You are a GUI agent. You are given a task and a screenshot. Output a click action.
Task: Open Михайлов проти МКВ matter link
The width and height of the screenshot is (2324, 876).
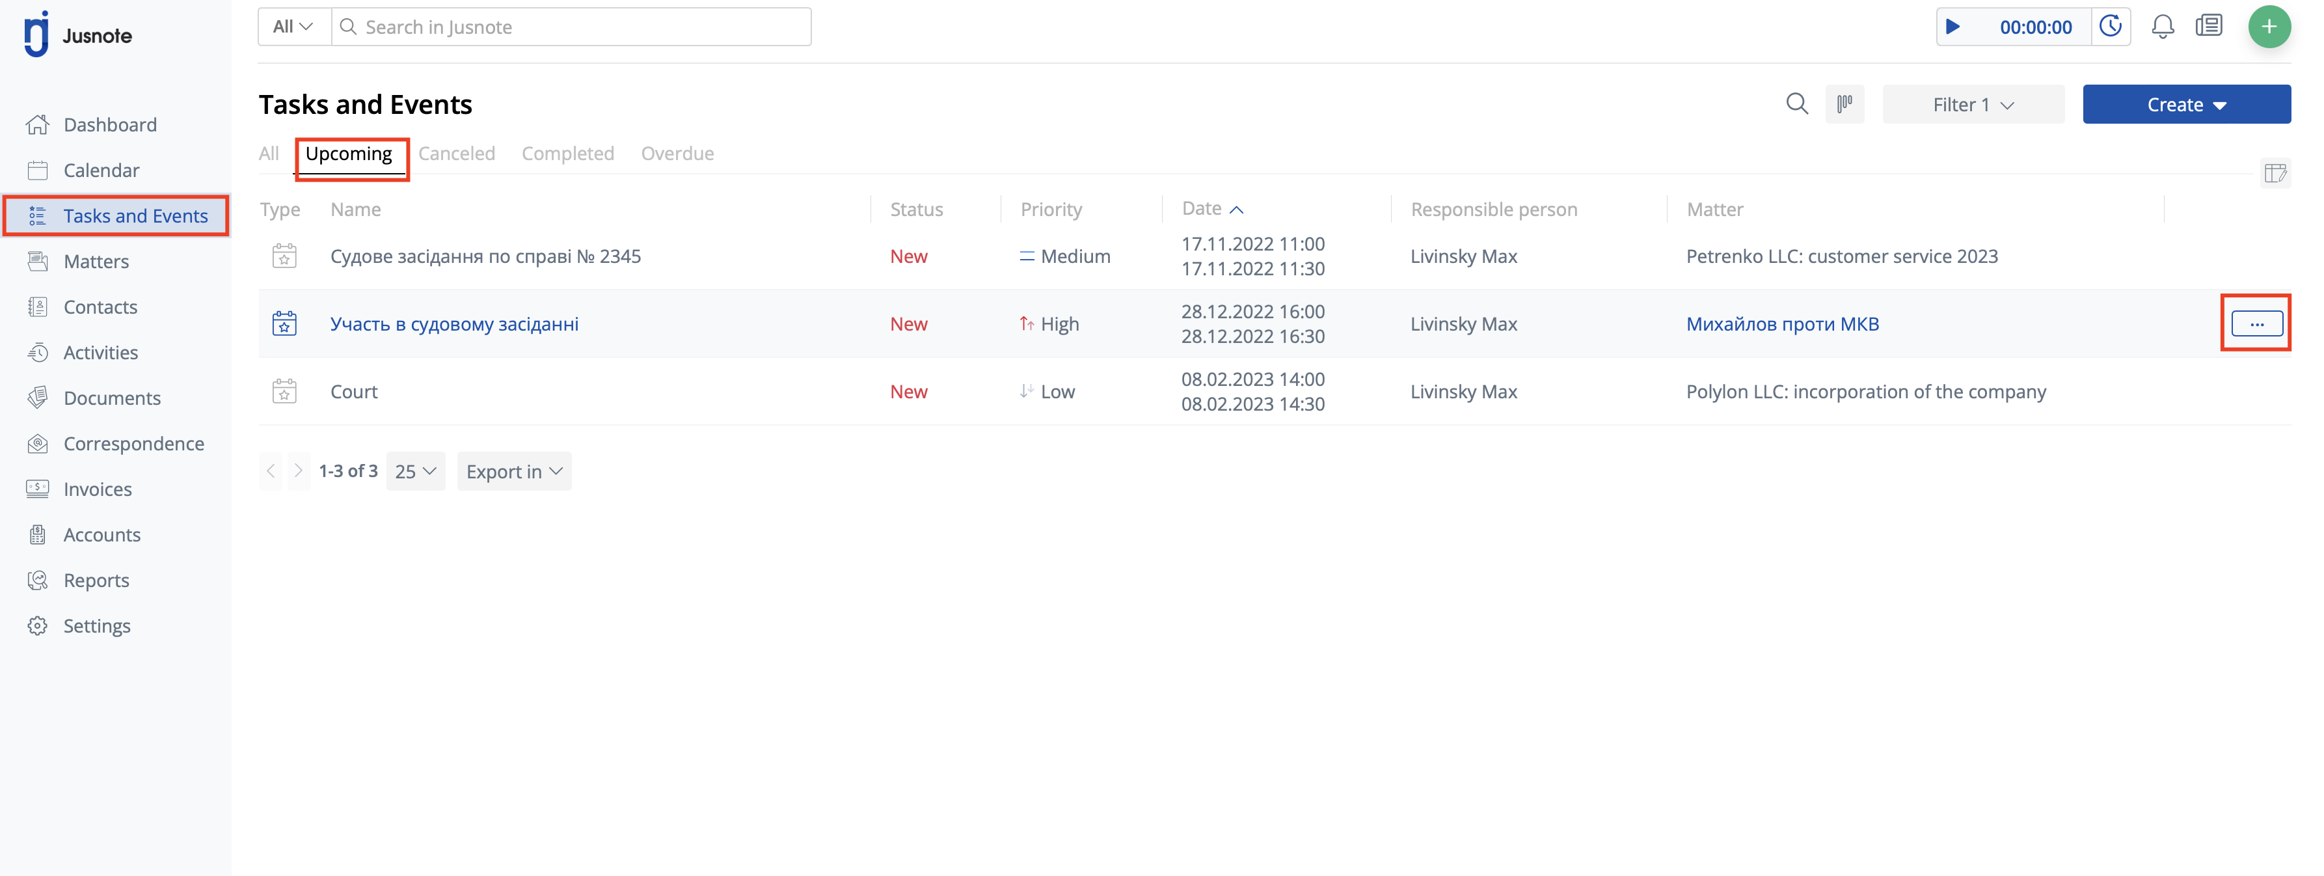(1783, 324)
